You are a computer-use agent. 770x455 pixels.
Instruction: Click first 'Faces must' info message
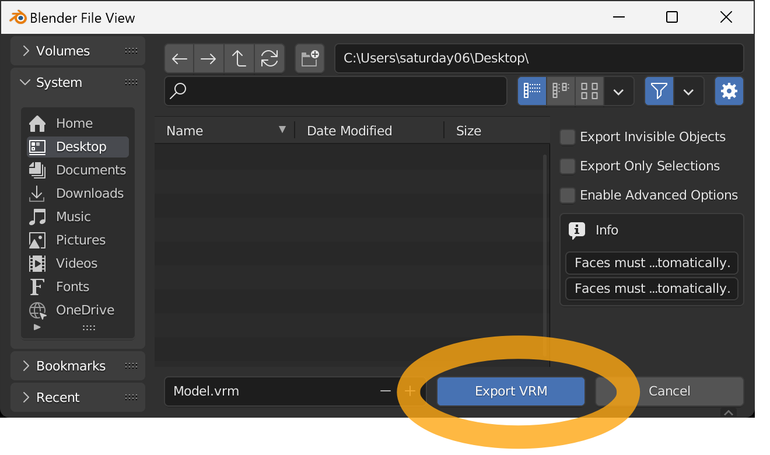click(652, 263)
